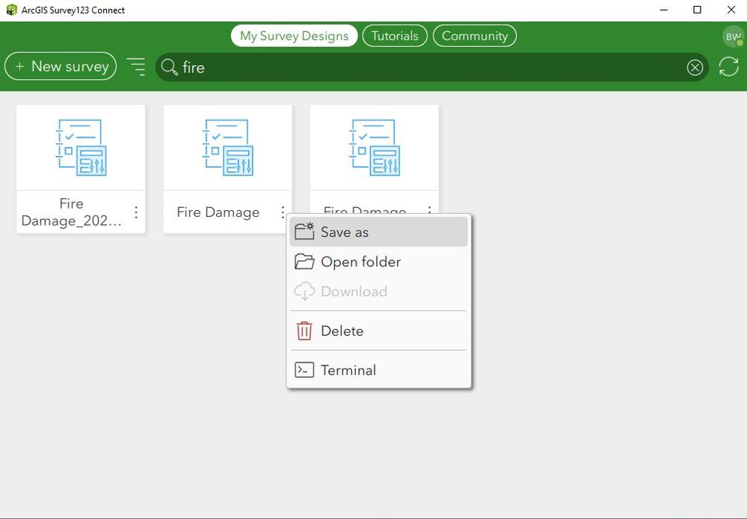The height and width of the screenshot is (519, 747).
Task: Clear the search text with the X icon
Action: (x=695, y=67)
